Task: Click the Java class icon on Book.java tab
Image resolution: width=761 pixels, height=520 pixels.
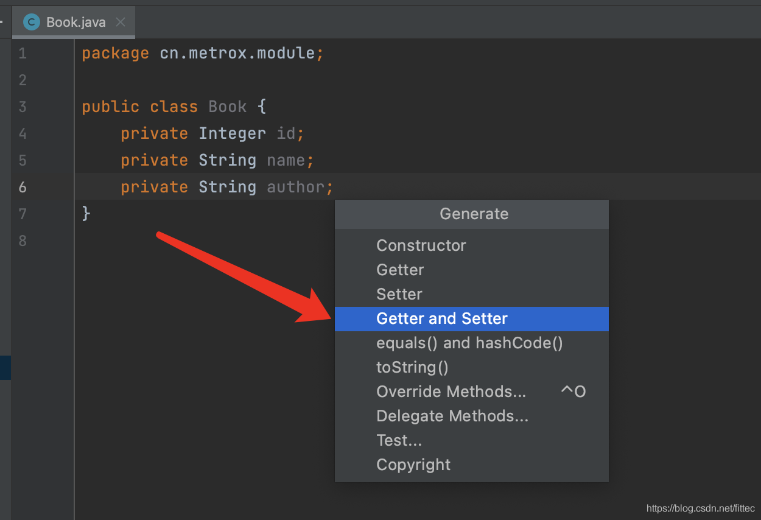Action: (x=31, y=23)
